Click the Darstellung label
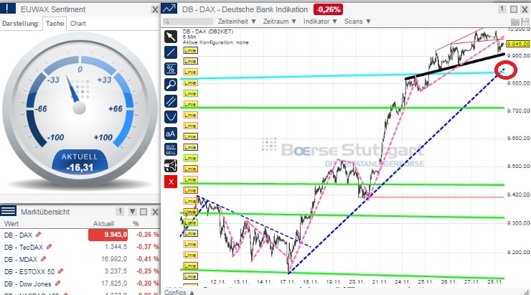Image resolution: width=531 pixels, height=295 pixels. (x=20, y=24)
